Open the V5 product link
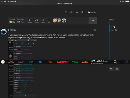130x98 pixels. tap(50, 62)
